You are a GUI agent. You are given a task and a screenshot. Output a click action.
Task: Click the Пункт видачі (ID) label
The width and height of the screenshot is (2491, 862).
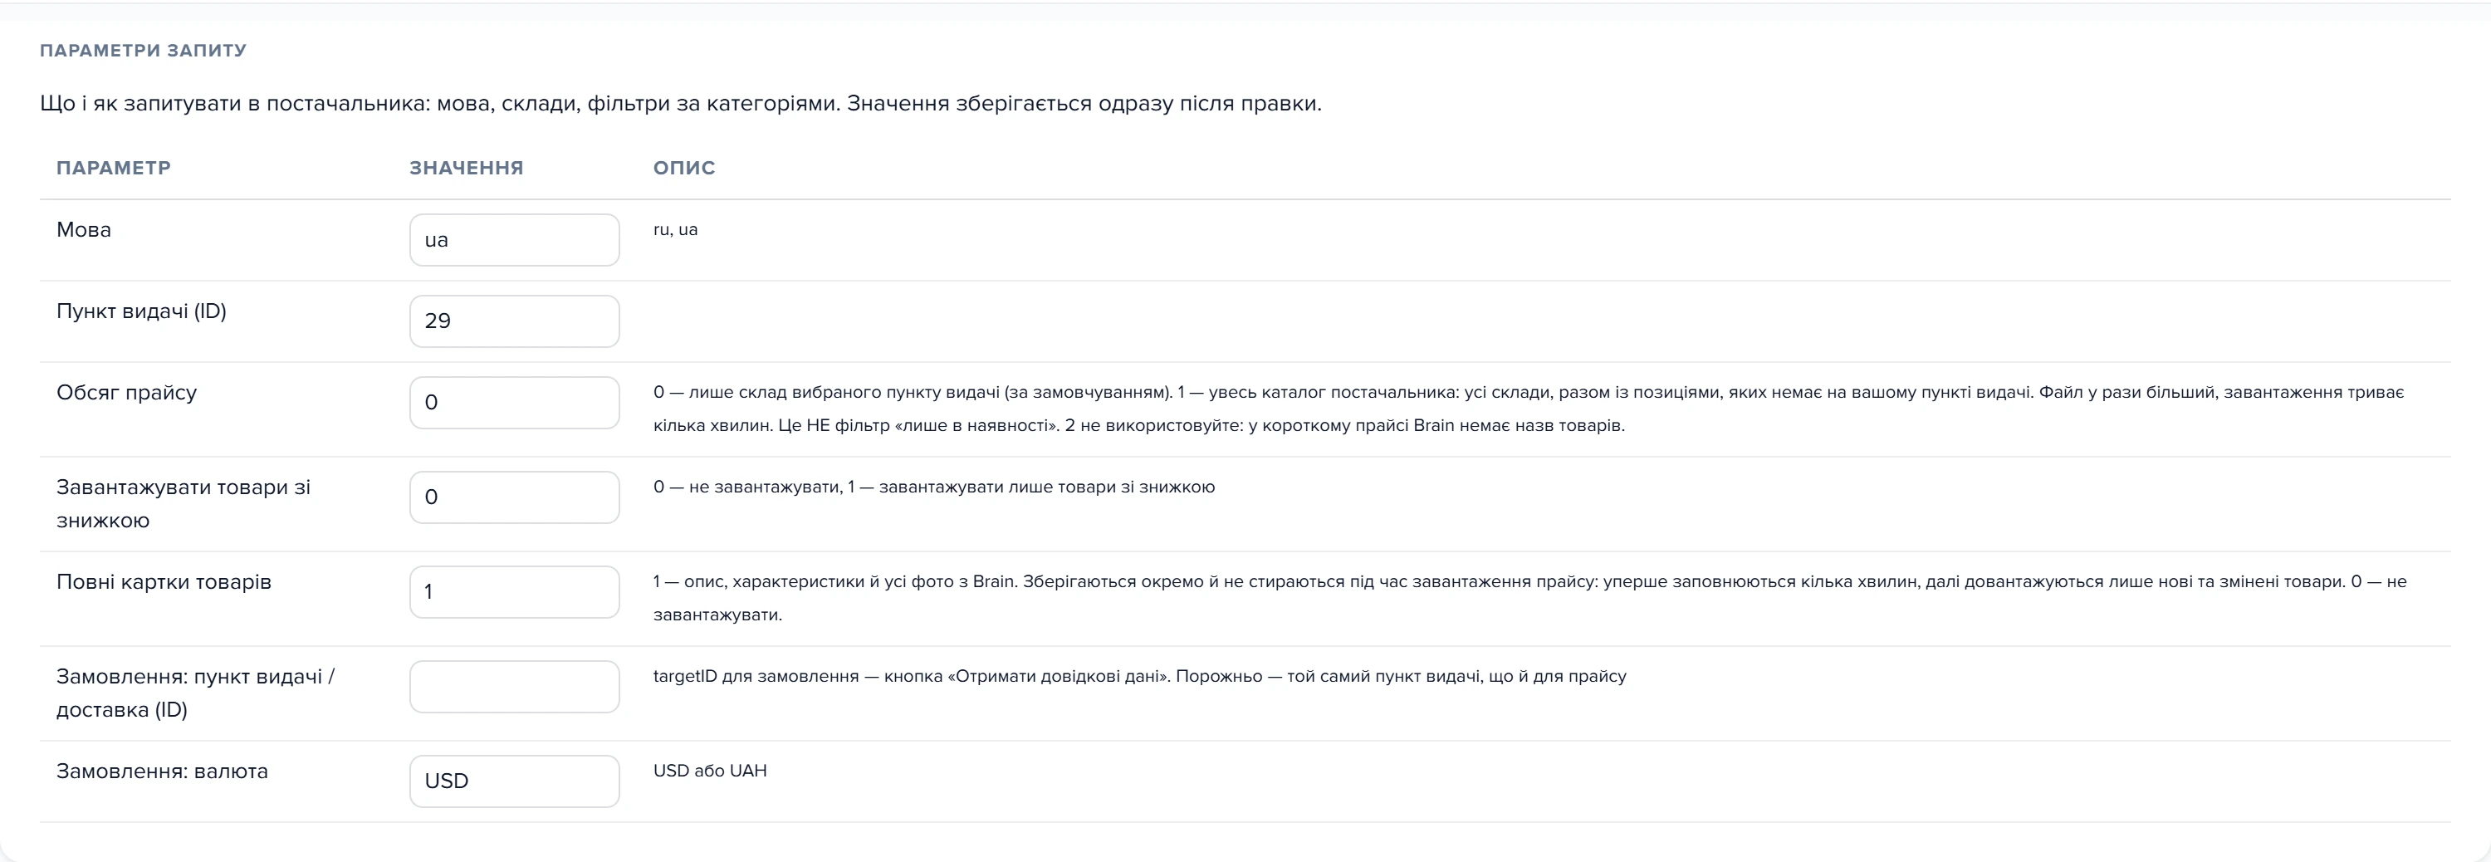coord(141,311)
